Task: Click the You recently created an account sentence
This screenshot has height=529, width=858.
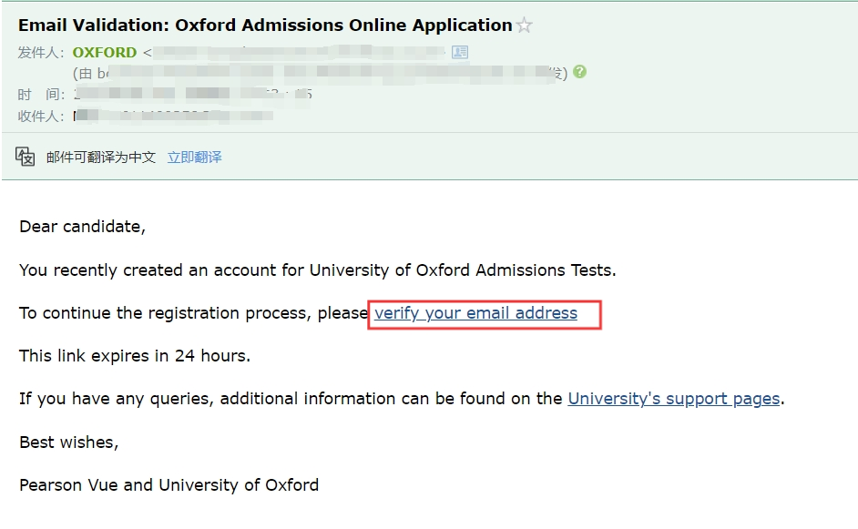Action: click(317, 270)
